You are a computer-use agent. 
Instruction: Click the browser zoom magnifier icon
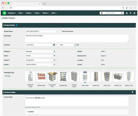pos(123,8)
